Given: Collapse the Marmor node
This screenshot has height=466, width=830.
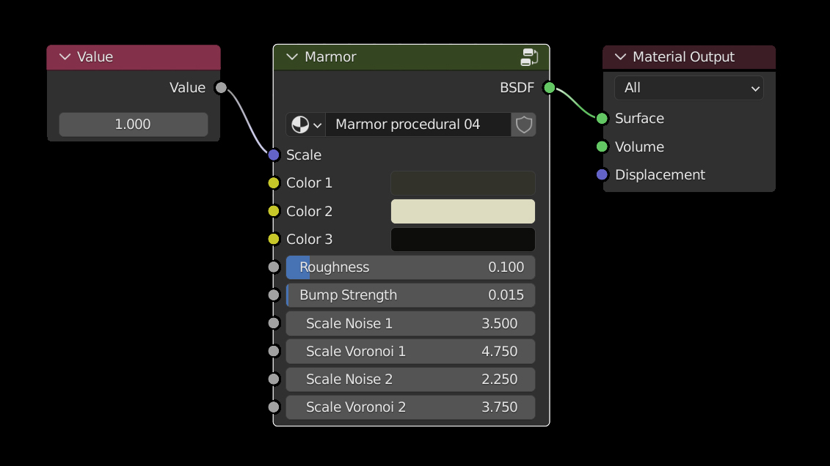Looking at the screenshot, I should click(x=292, y=57).
